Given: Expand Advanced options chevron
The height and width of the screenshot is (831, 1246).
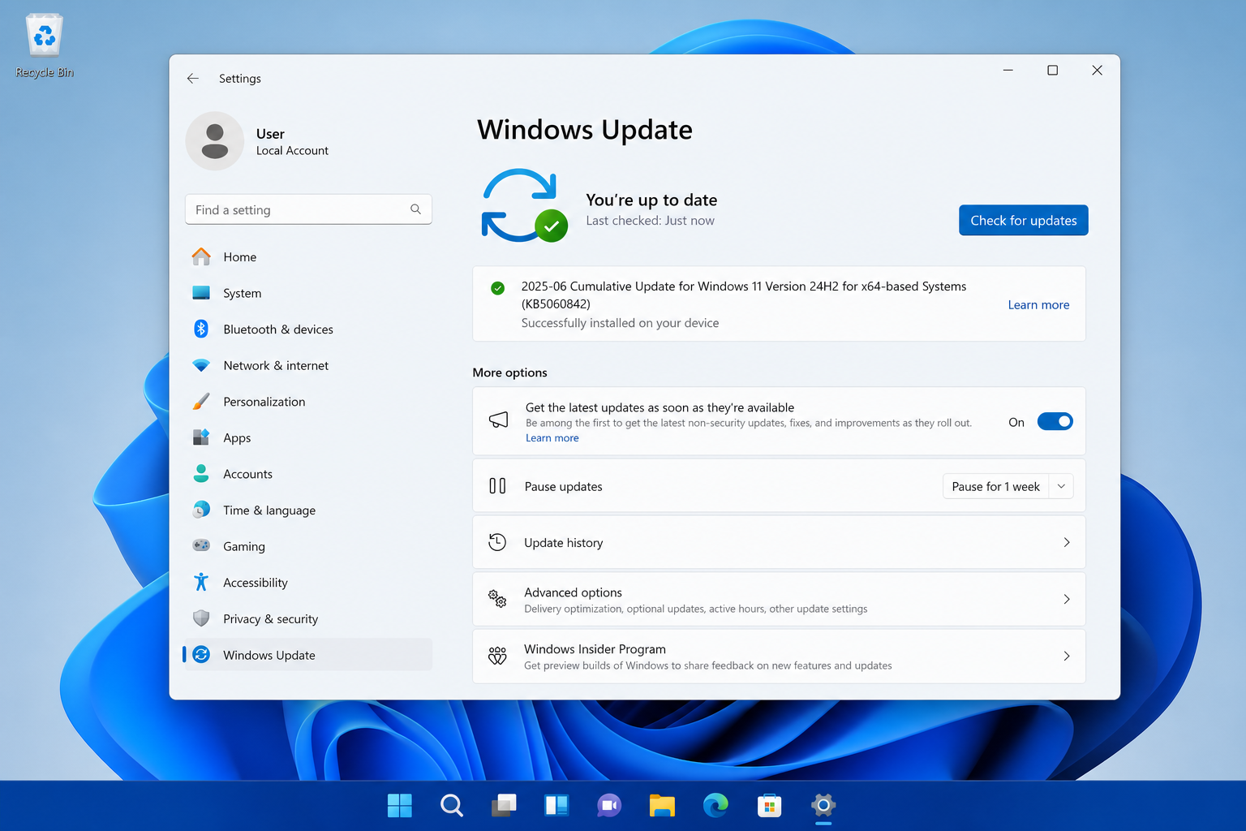Looking at the screenshot, I should click(1067, 599).
